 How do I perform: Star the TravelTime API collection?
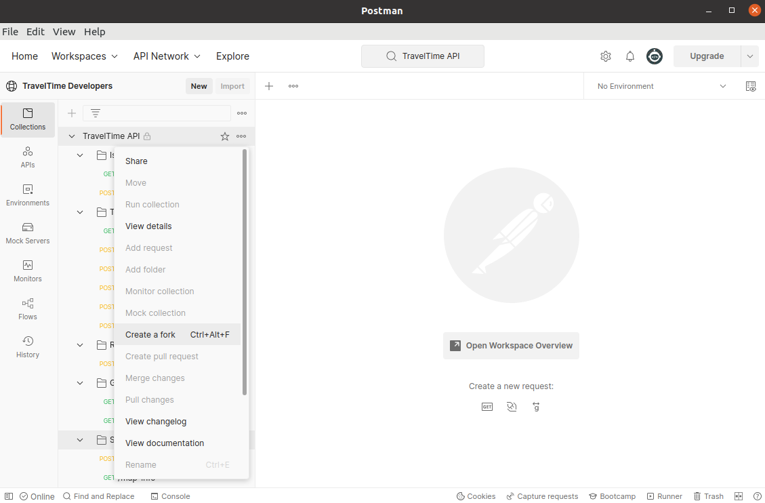point(224,136)
